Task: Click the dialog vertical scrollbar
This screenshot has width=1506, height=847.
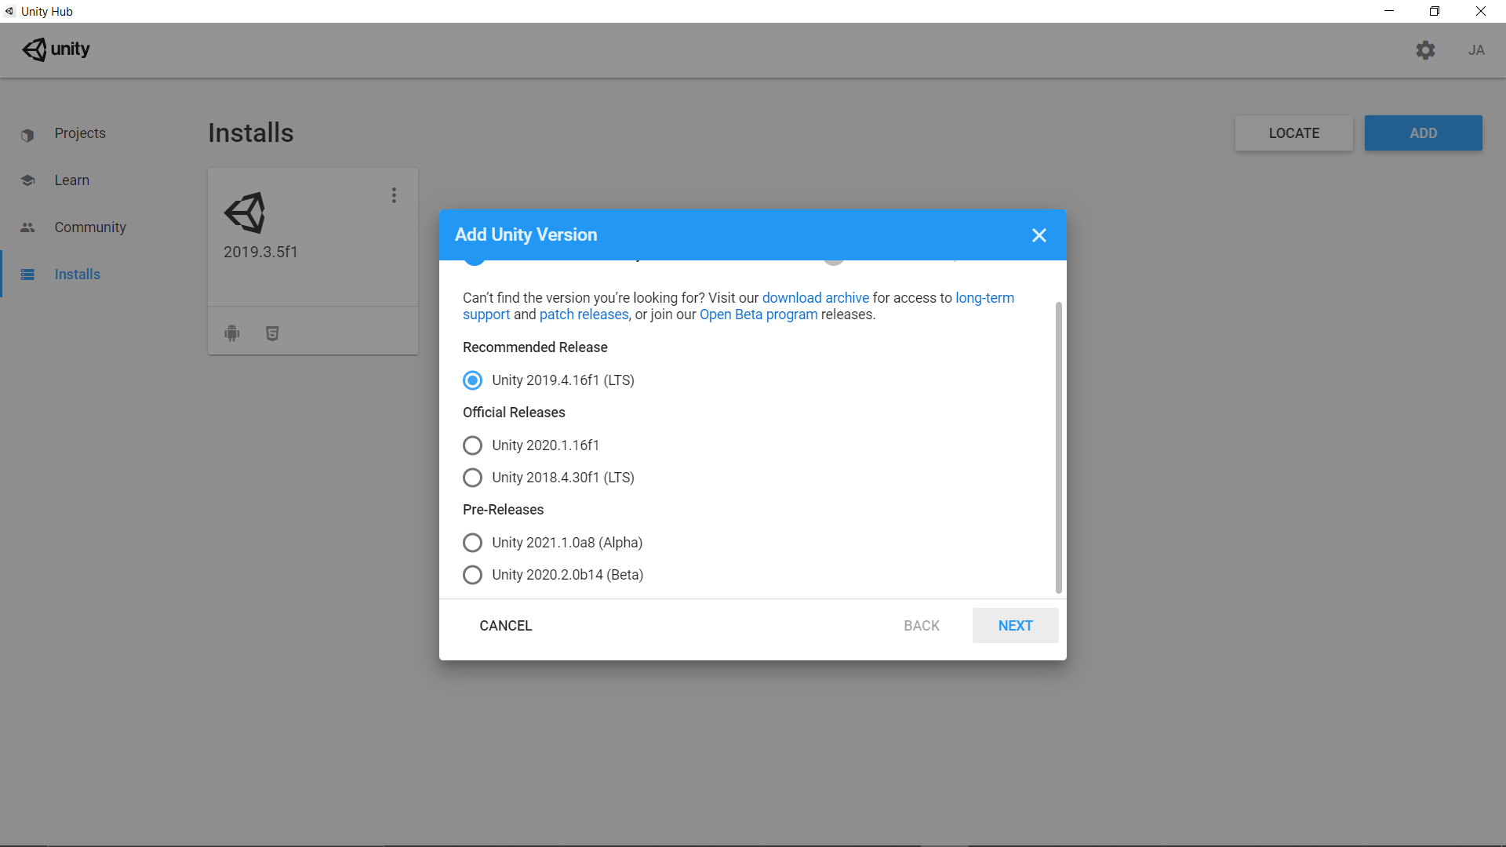Action: 1058,447
